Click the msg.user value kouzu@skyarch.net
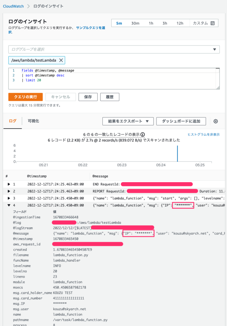Image resolution: width=227 pixels, height=326 pixels. (70, 309)
